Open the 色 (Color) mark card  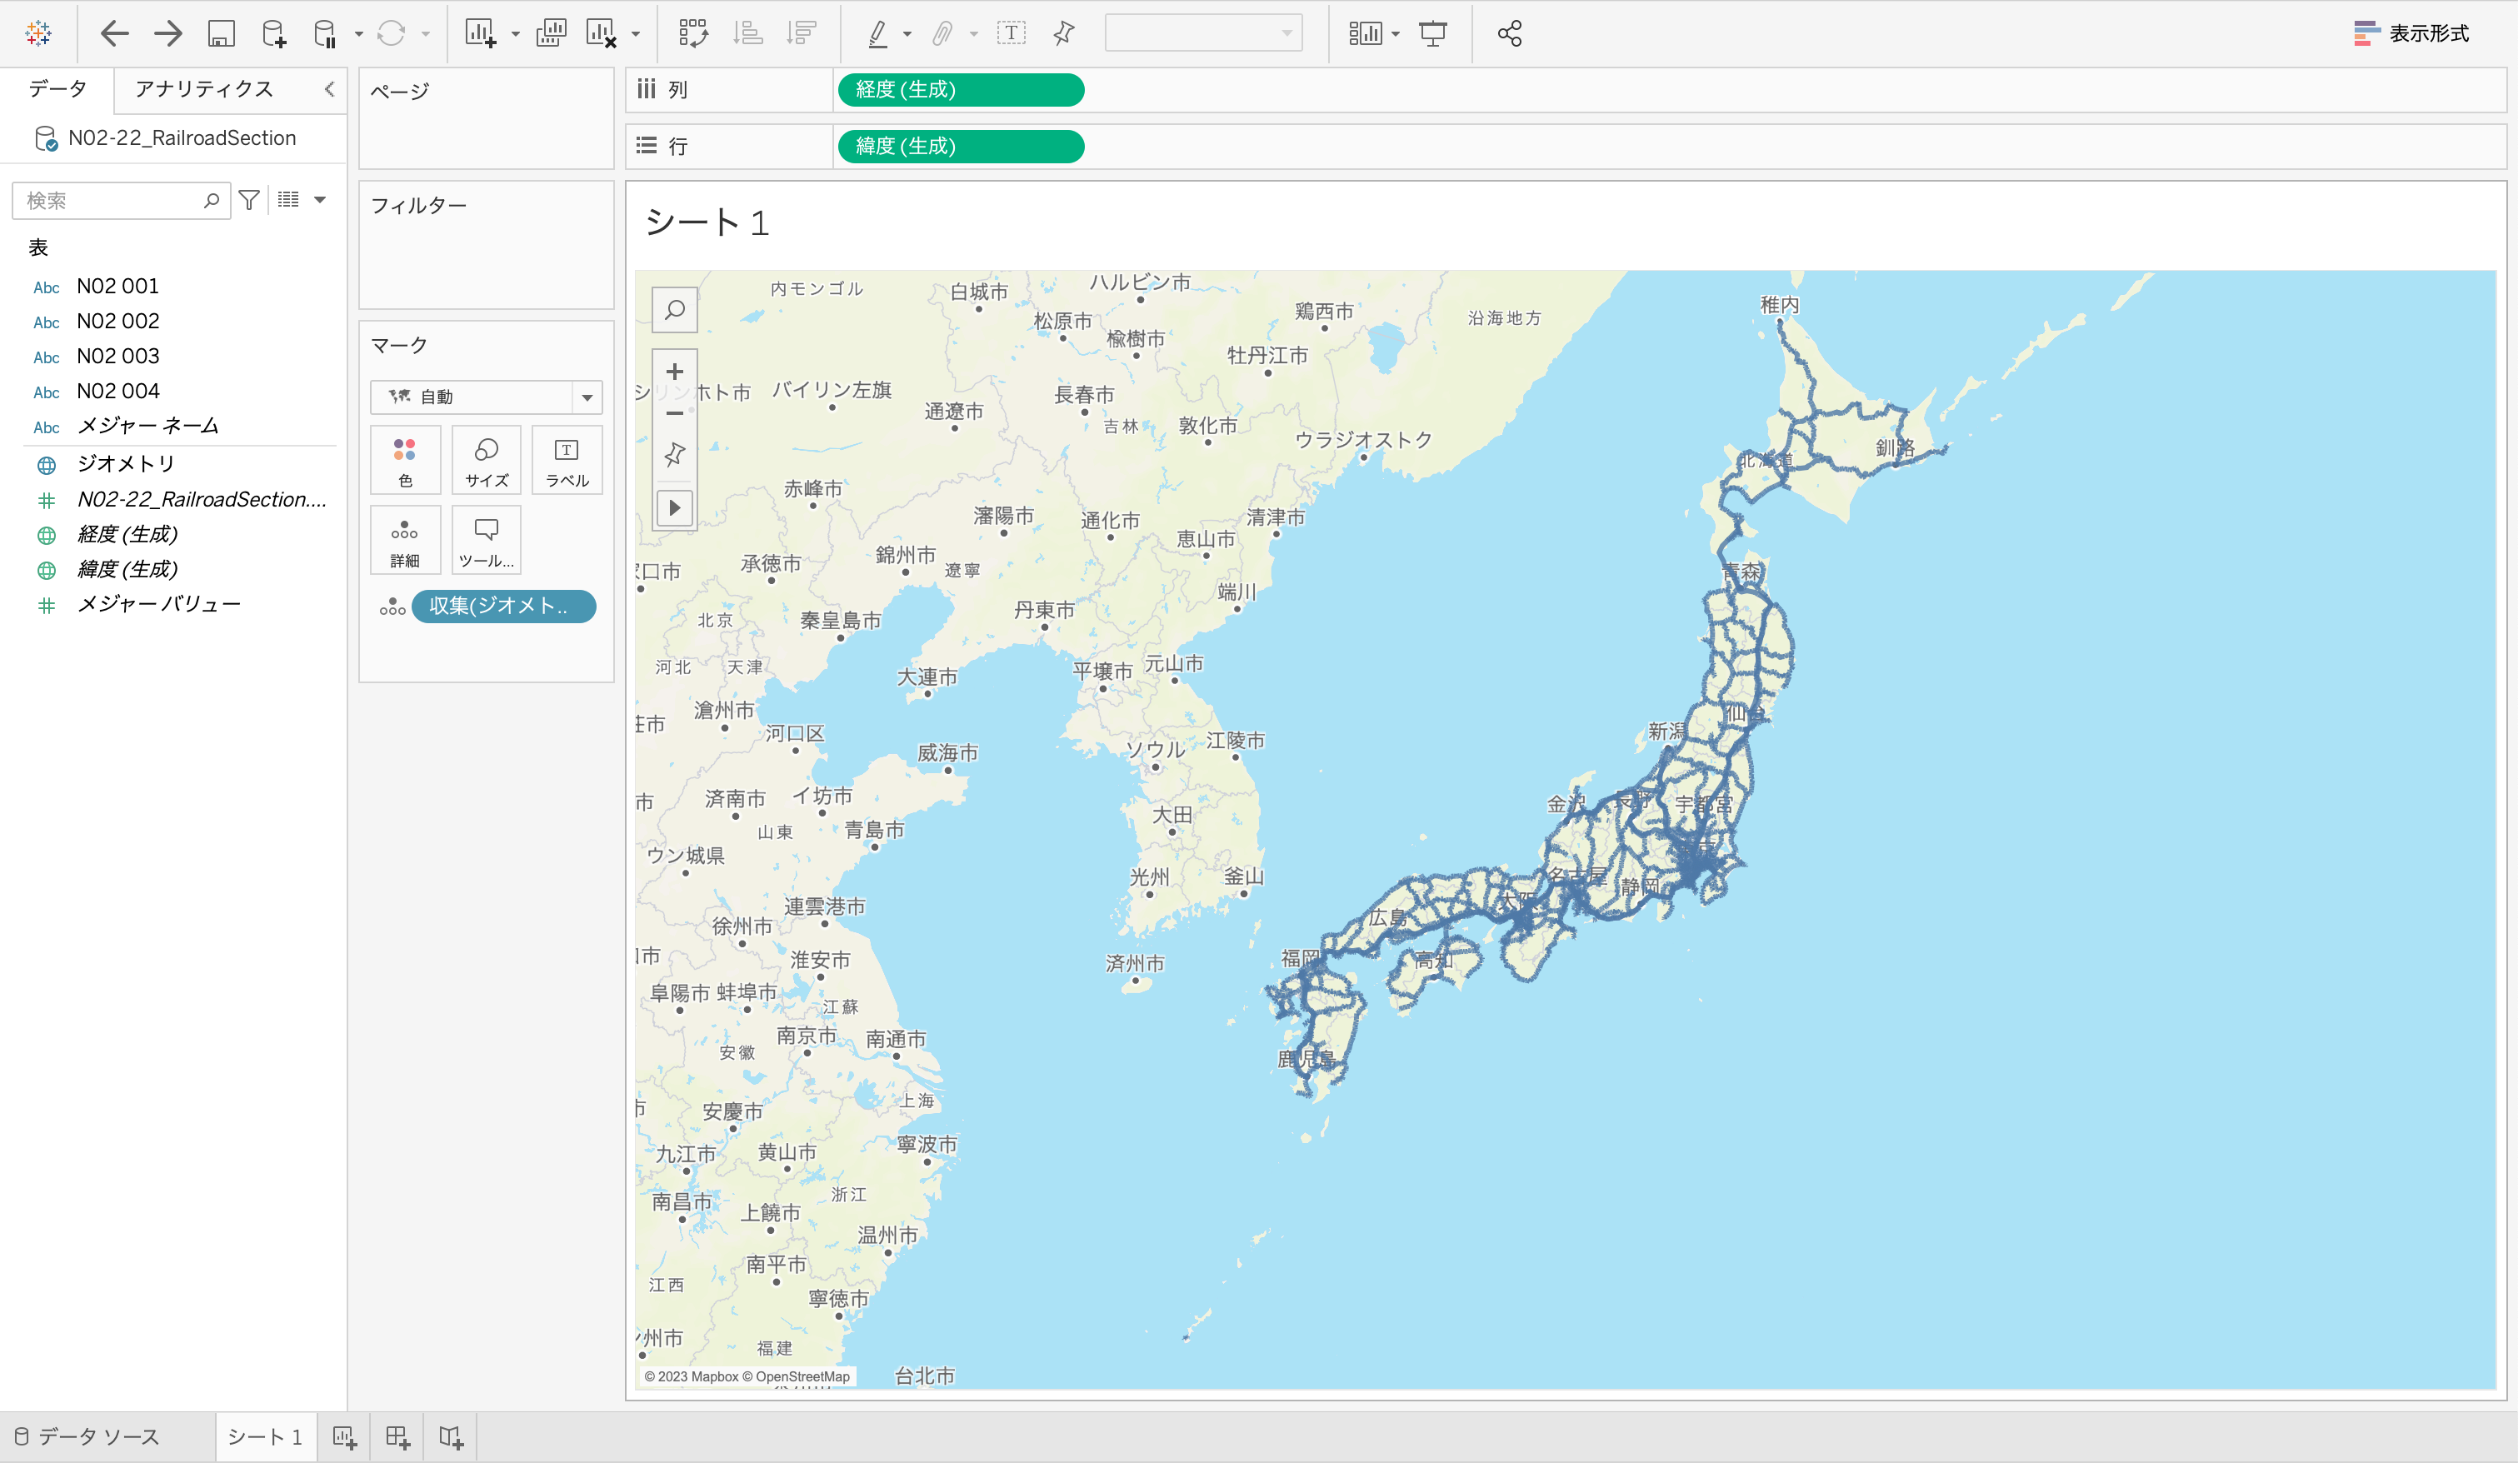405,460
